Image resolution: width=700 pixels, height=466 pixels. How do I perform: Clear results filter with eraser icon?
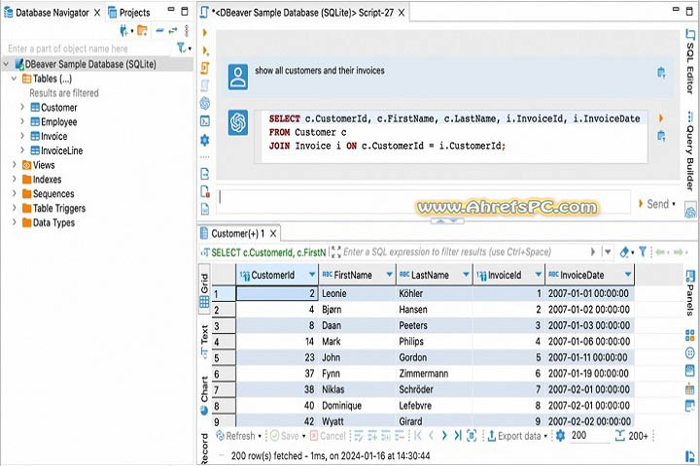(625, 252)
